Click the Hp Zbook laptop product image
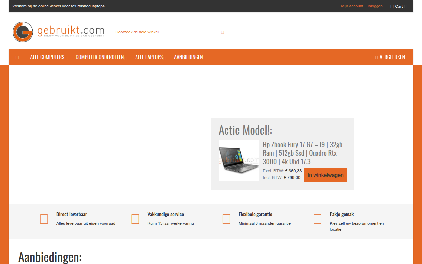 (239, 160)
